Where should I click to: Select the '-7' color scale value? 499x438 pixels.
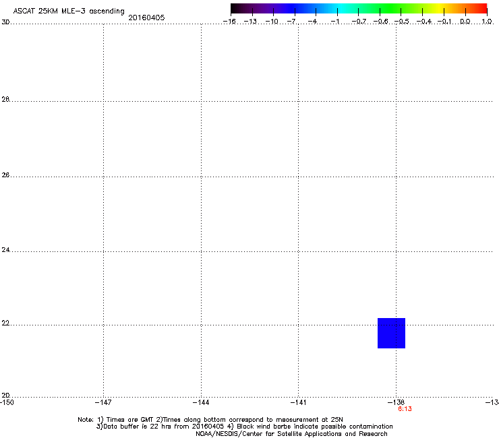[291, 22]
